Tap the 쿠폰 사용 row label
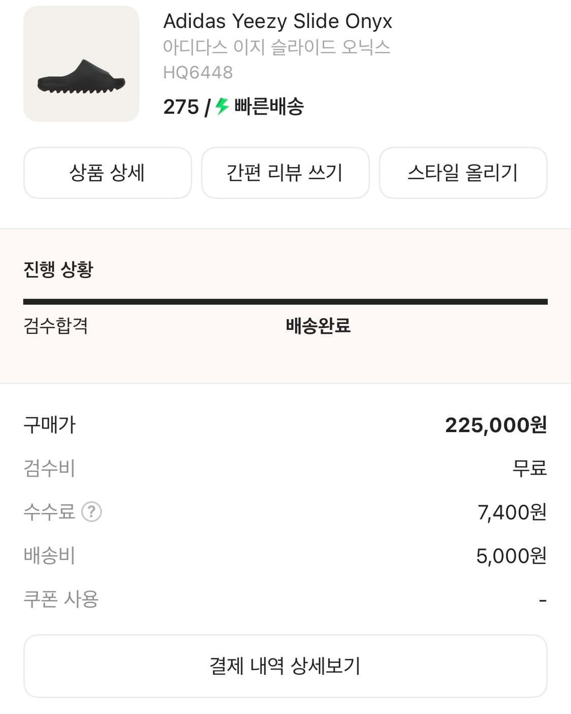Viewport: 571px width, 714px height. click(x=61, y=599)
